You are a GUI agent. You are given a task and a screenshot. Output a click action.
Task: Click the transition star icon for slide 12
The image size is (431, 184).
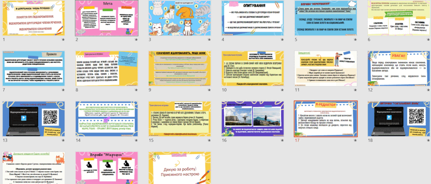(429, 90)
